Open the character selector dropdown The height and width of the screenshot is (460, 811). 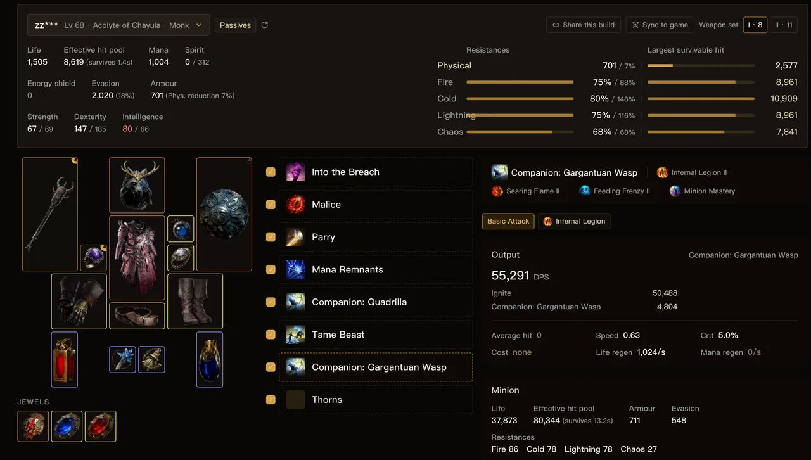click(x=118, y=25)
